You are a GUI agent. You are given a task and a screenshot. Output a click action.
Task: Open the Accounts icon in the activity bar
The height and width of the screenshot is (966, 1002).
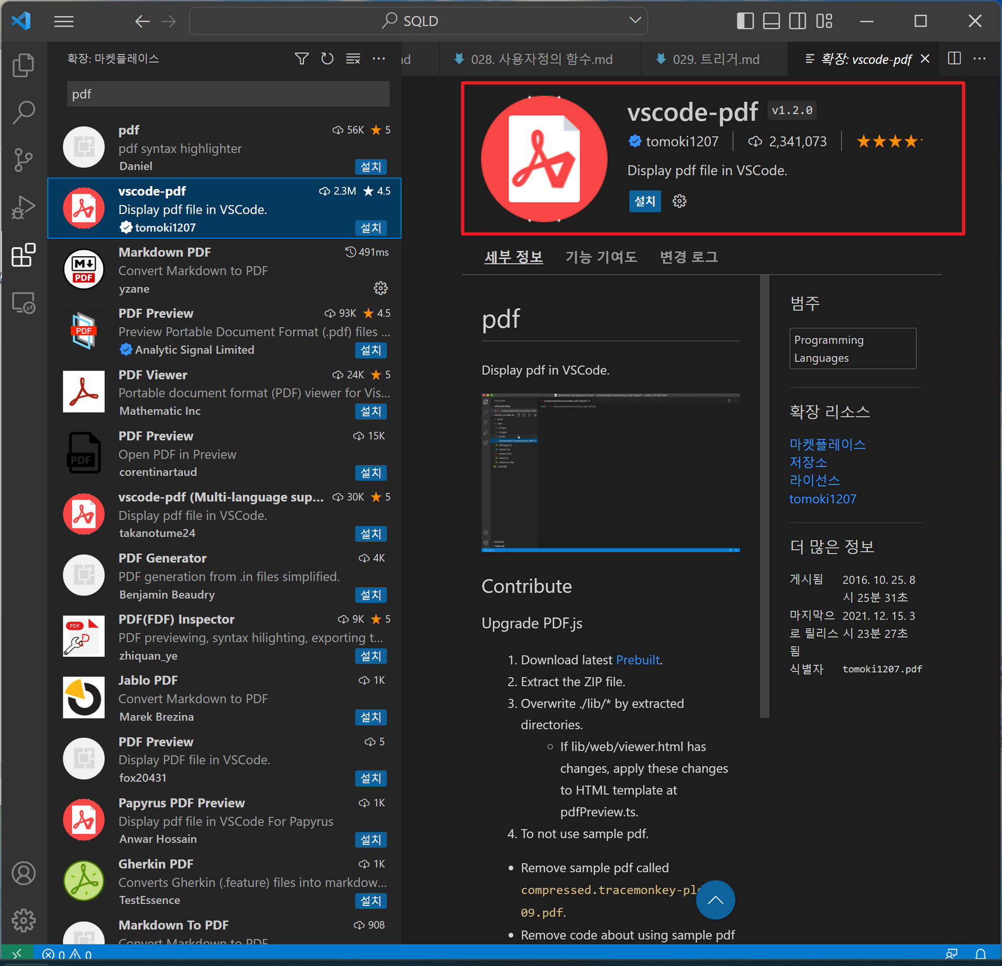pyautogui.click(x=23, y=873)
